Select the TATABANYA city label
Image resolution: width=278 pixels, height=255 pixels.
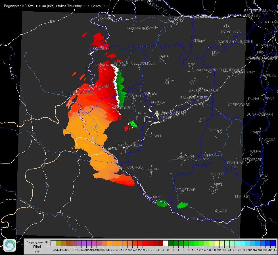(231, 32)
